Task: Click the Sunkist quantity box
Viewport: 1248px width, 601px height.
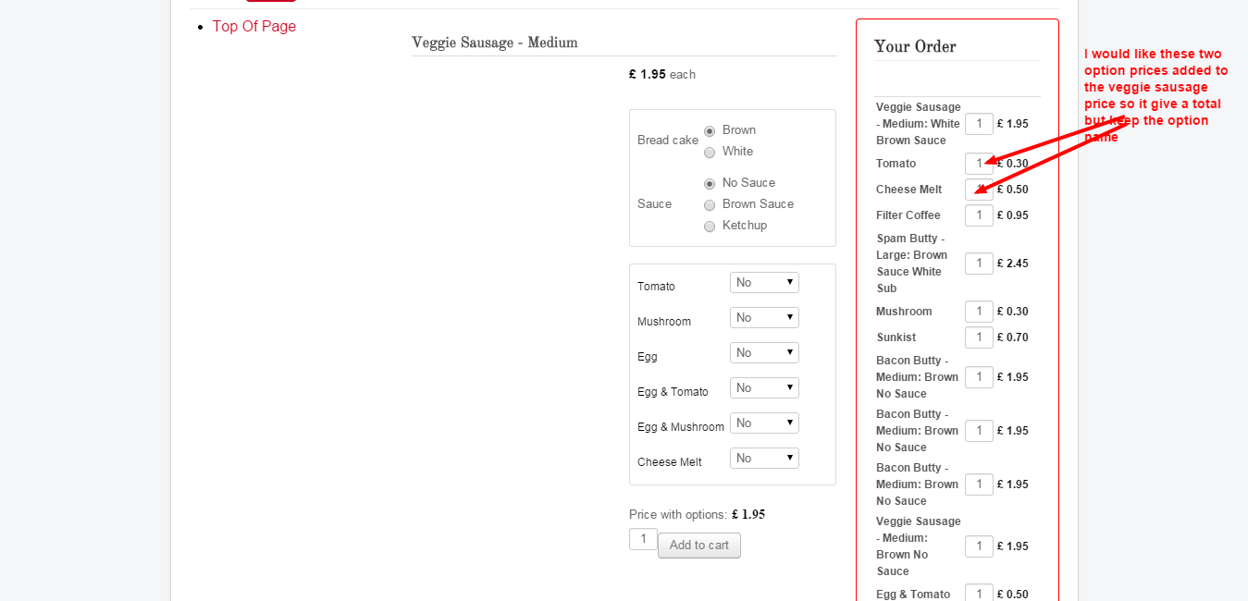Action: (979, 337)
